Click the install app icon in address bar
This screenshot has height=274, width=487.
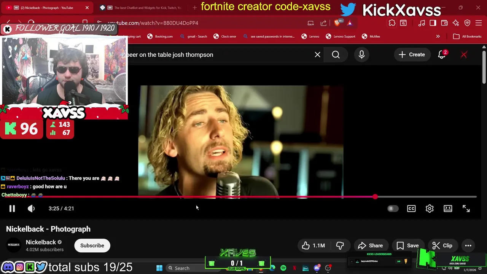coord(311,23)
